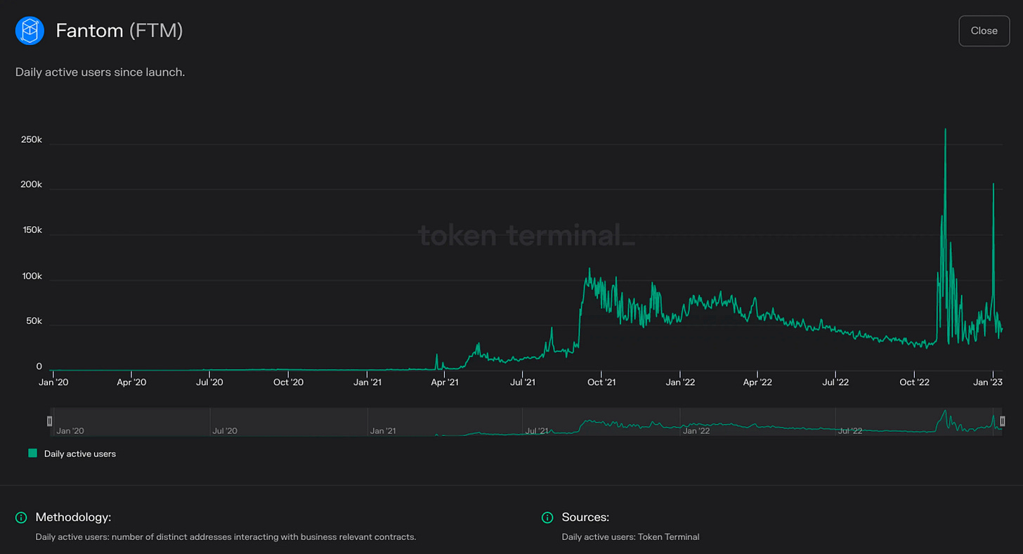Click the highest peak of the chart line
This screenshot has width=1023, height=554.
point(945,129)
